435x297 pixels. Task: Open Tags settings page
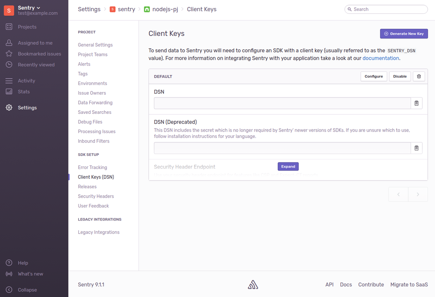point(83,74)
